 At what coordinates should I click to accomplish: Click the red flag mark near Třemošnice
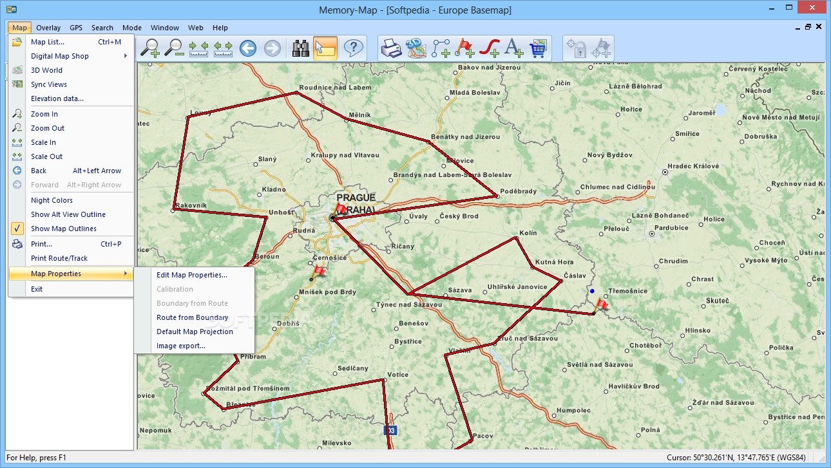pos(602,305)
